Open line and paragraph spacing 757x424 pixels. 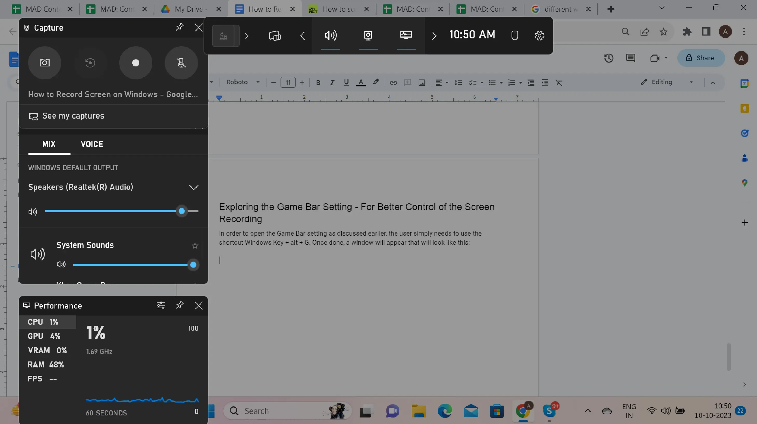pos(458,83)
